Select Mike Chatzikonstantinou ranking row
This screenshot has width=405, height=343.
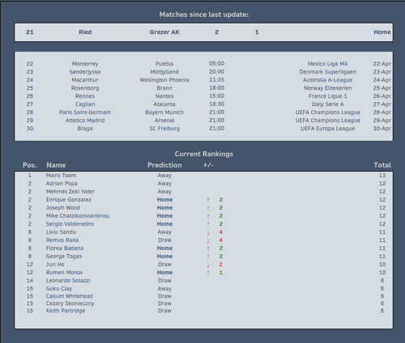(x=204, y=216)
